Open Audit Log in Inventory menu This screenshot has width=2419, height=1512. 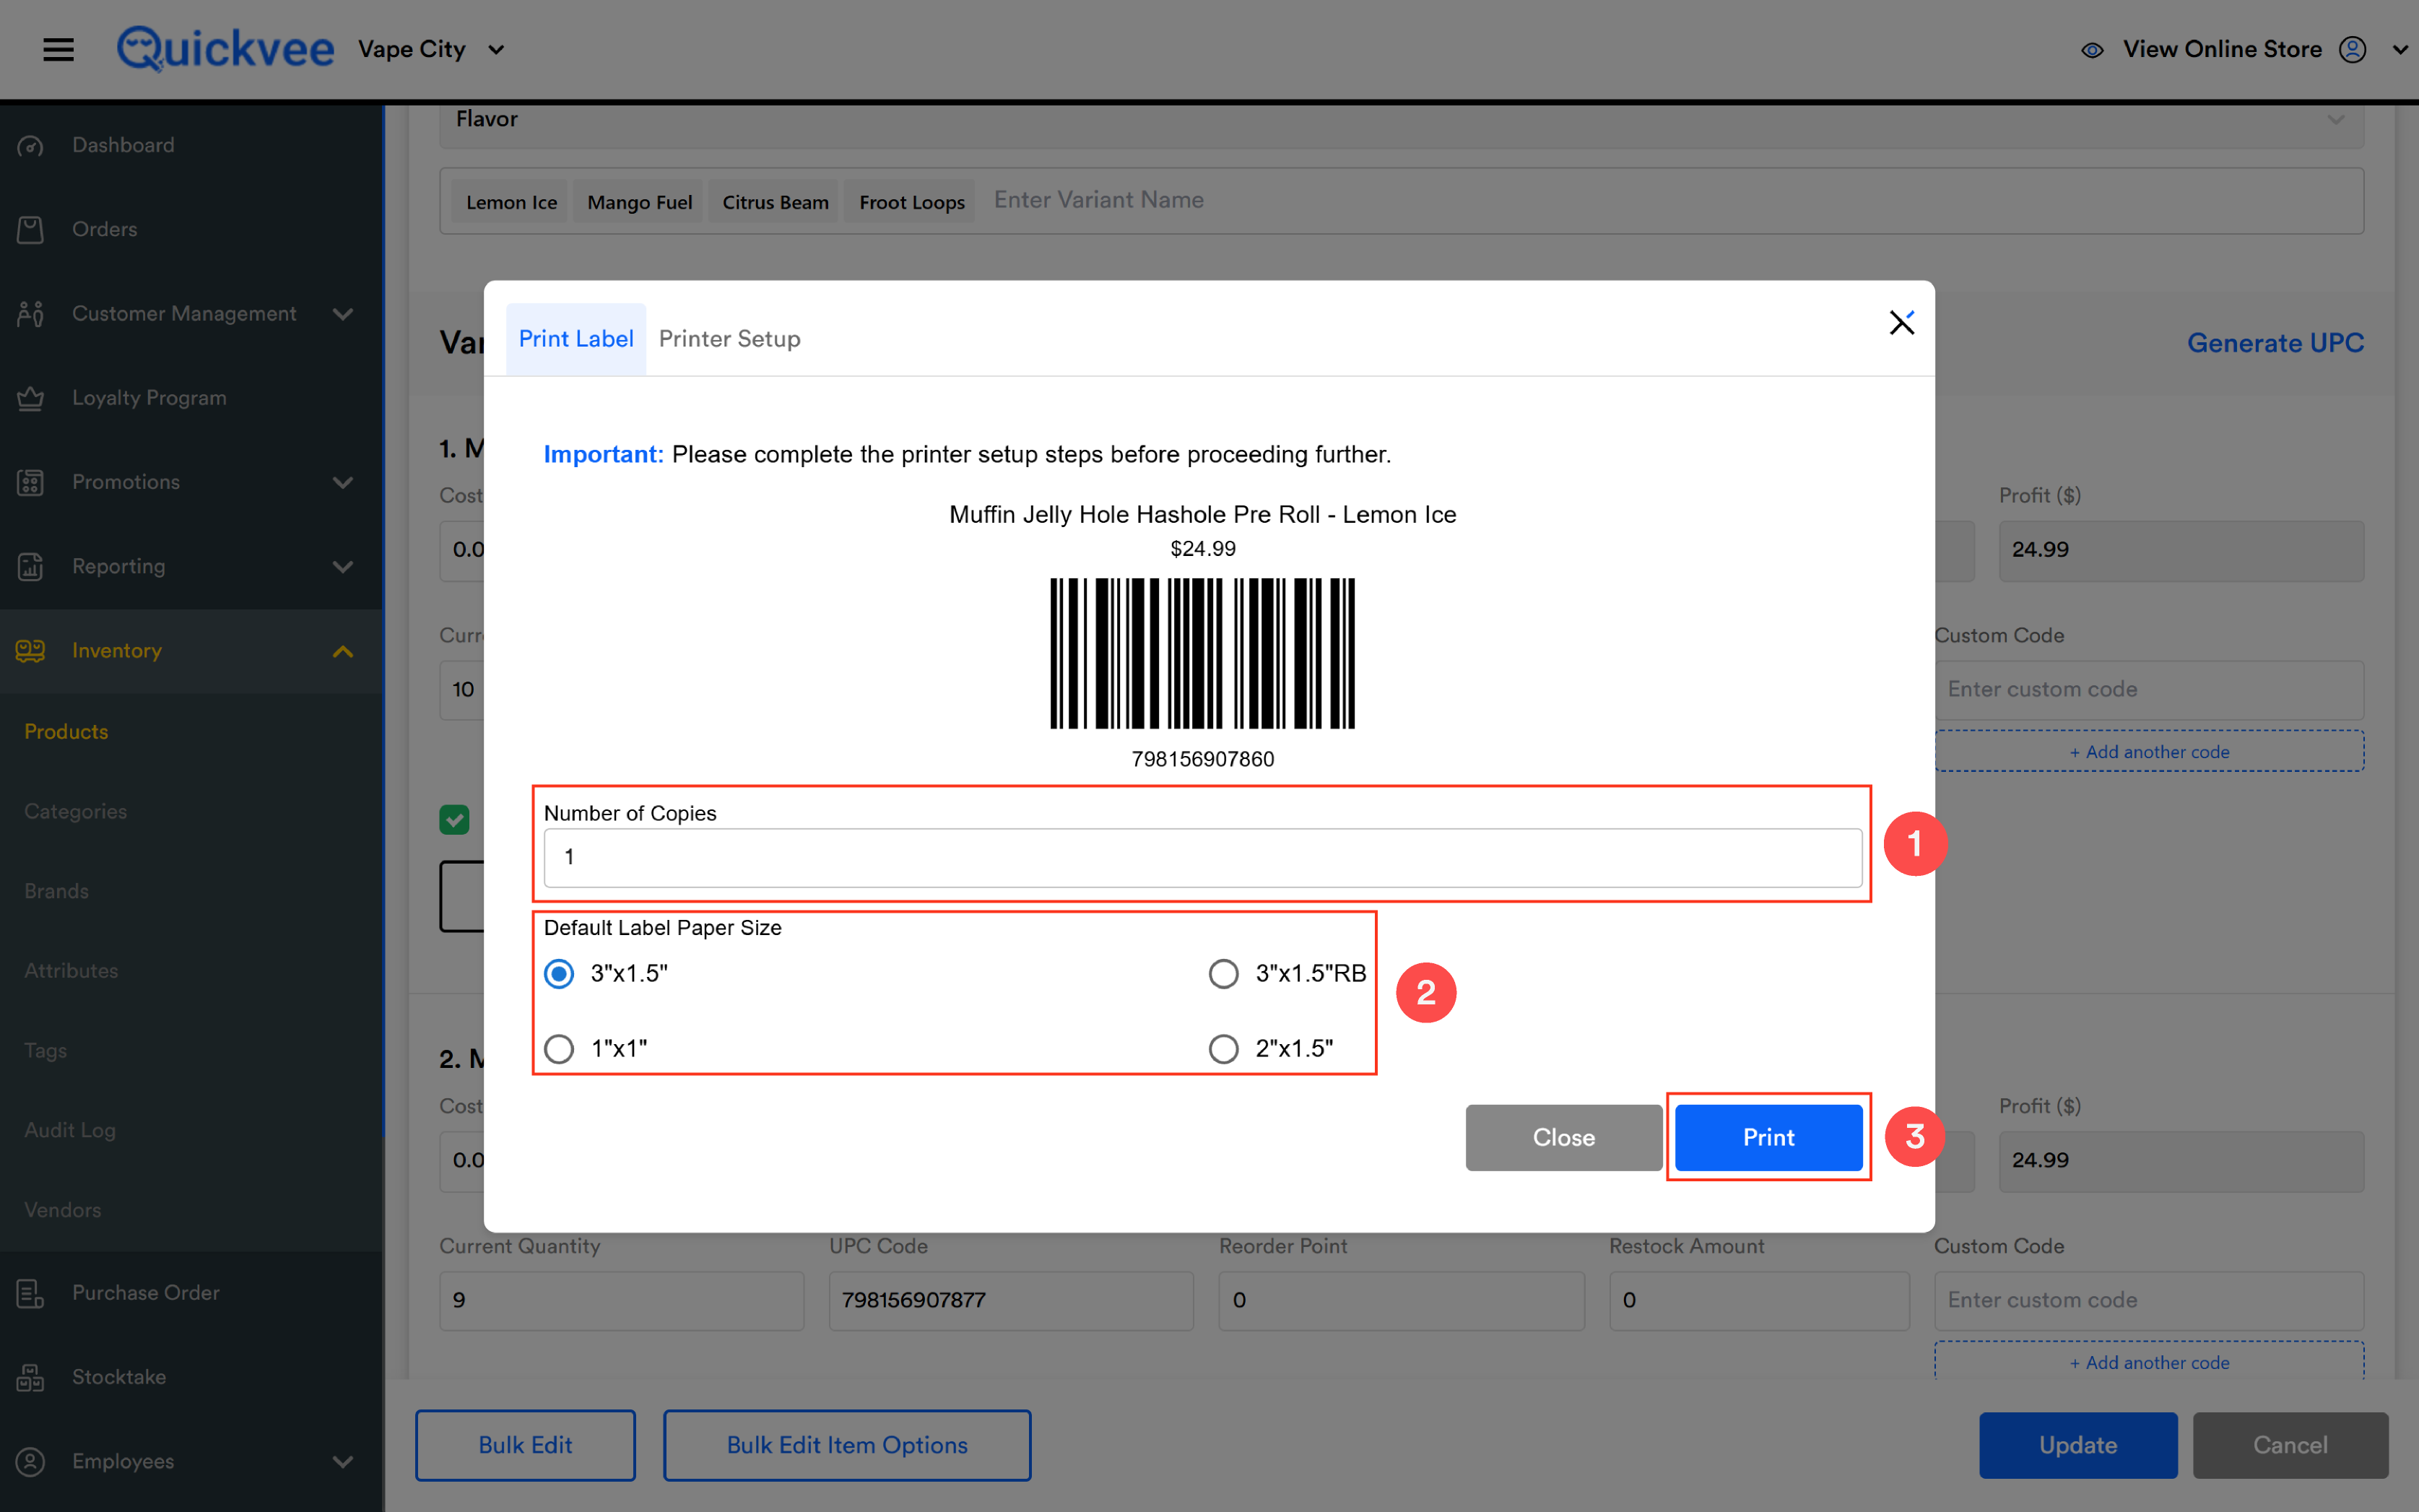click(70, 1130)
